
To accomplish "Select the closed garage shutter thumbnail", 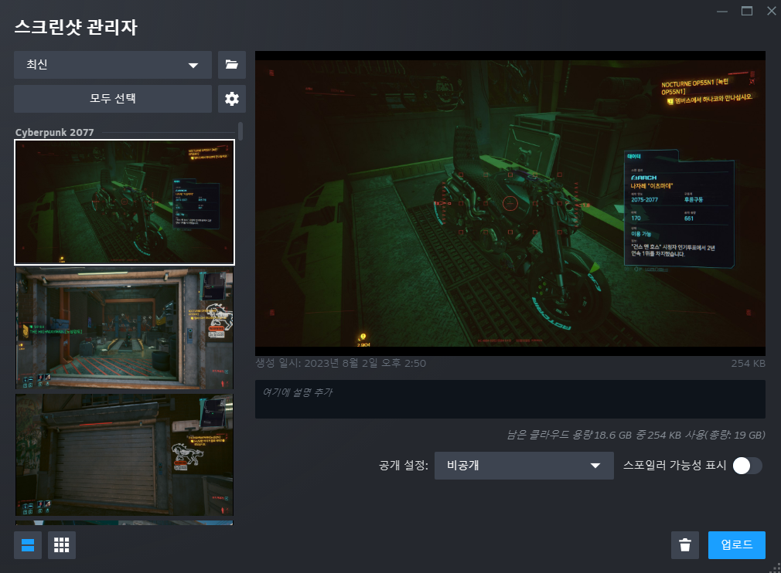I will coord(124,455).
